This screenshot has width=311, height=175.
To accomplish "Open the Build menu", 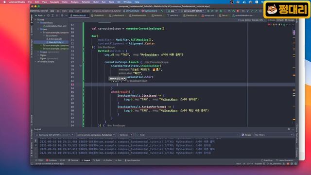I will [96, 2].
